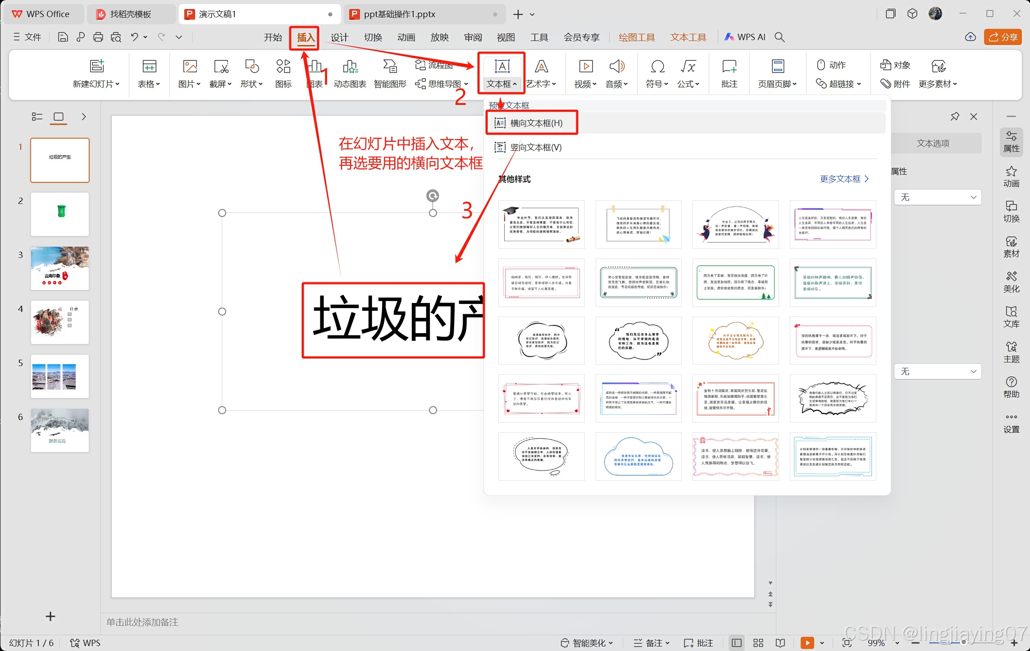Toggle slide sorter view in status bar
1030x651 pixels.
pyautogui.click(x=758, y=643)
